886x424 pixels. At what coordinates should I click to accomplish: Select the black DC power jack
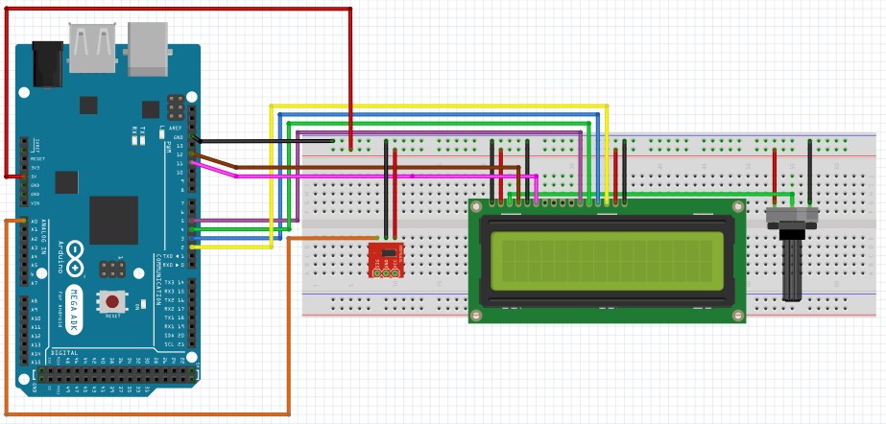tap(47, 64)
